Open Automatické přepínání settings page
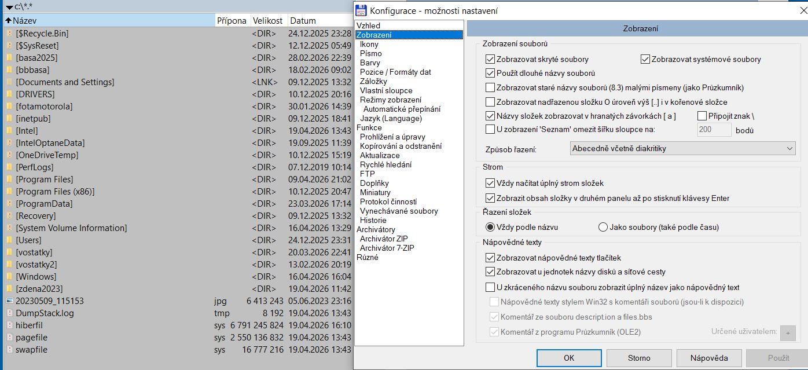808x370 pixels. [402, 109]
